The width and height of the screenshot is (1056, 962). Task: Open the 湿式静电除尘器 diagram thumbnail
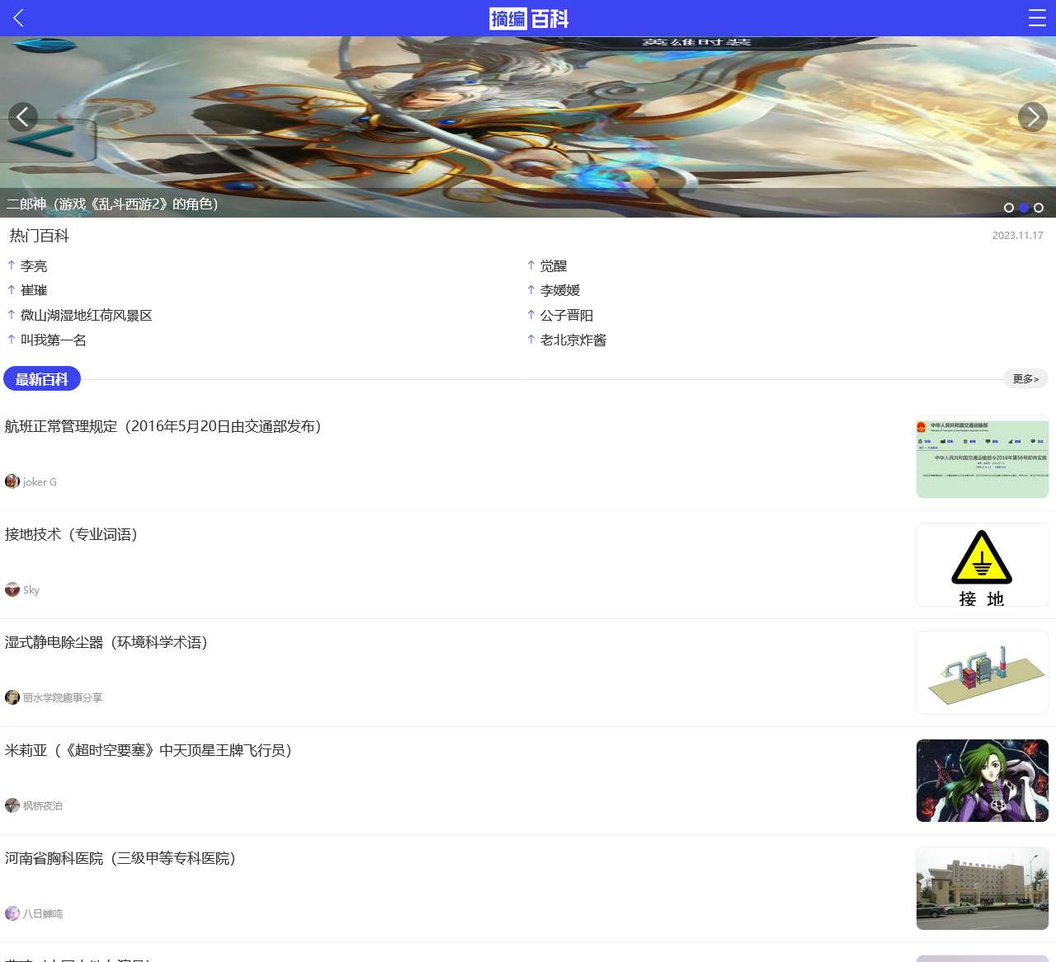click(983, 673)
